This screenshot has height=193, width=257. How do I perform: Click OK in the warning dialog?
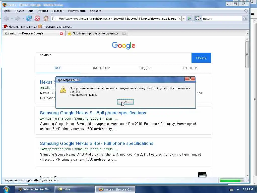(x=125, y=102)
